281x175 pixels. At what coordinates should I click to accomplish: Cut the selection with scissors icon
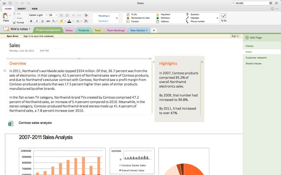(14, 14)
